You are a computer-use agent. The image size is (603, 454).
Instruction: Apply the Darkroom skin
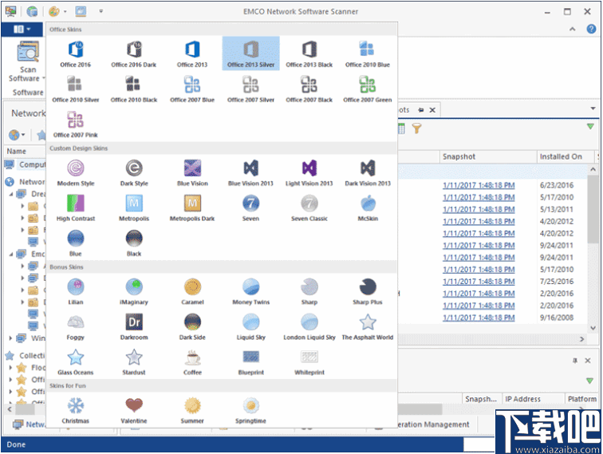(134, 326)
